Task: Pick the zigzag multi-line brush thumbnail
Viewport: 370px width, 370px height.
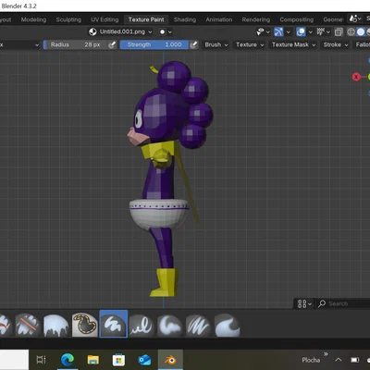Action: click(x=198, y=325)
